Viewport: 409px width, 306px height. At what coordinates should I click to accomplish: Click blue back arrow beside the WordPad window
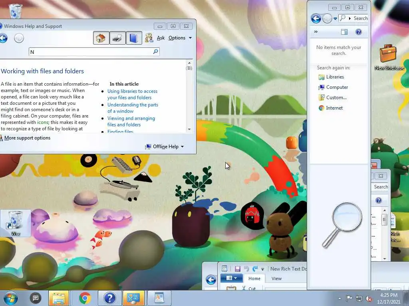coord(211,280)
